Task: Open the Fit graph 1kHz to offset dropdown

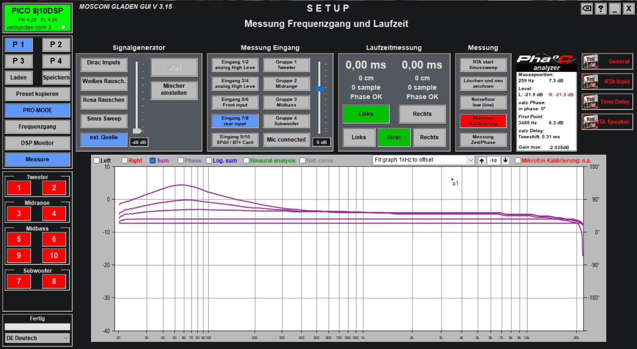Action: (424, 160)
